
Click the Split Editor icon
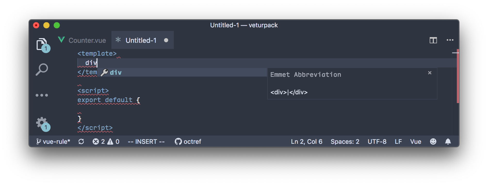(x=434, y=40)
